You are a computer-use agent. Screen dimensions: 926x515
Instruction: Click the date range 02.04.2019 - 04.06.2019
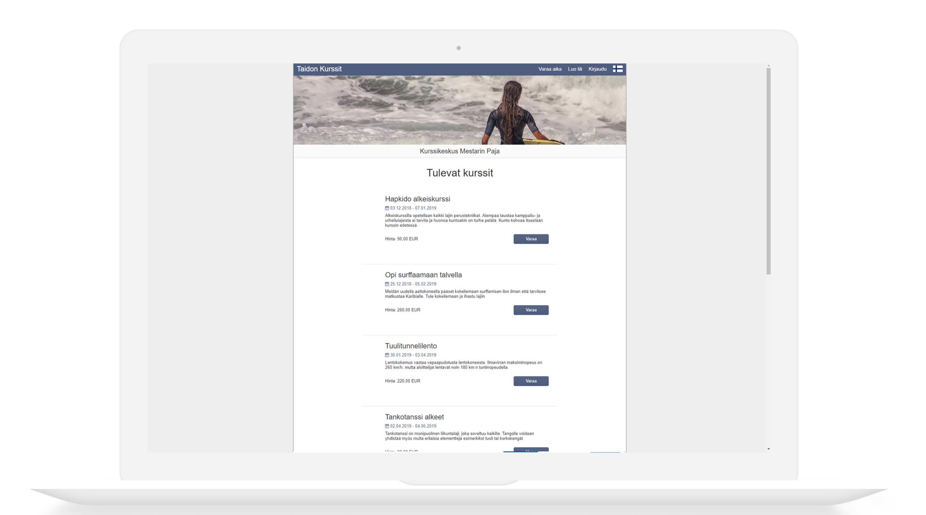pos(413,426)
